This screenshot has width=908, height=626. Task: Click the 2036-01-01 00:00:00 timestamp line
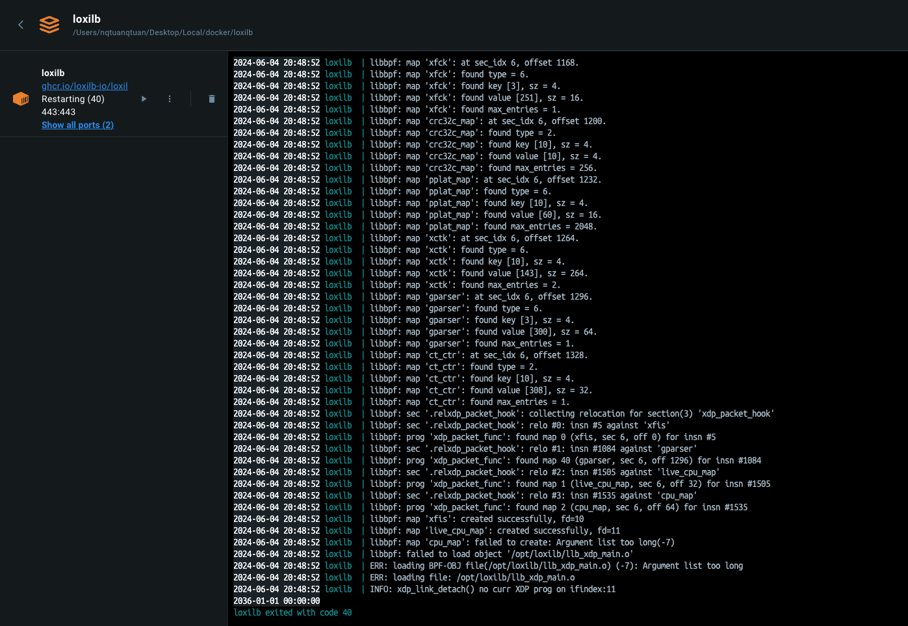click(277, 601)
